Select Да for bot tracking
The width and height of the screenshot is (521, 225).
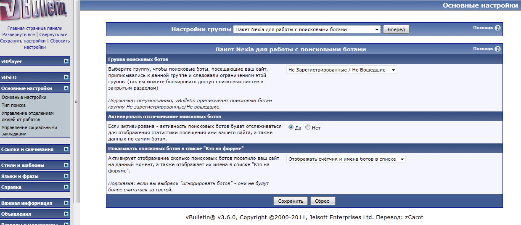click(x=291, y=127)
